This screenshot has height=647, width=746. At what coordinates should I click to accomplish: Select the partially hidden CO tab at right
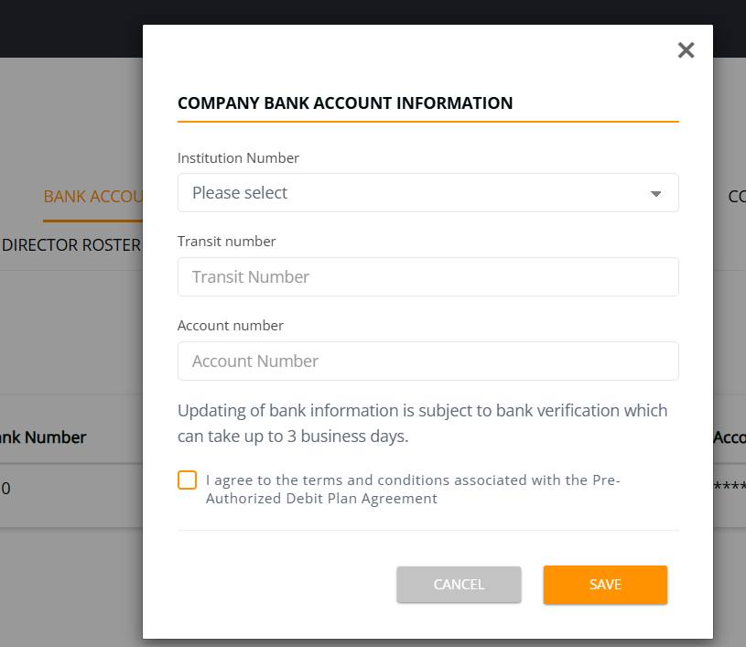point(736,197)
